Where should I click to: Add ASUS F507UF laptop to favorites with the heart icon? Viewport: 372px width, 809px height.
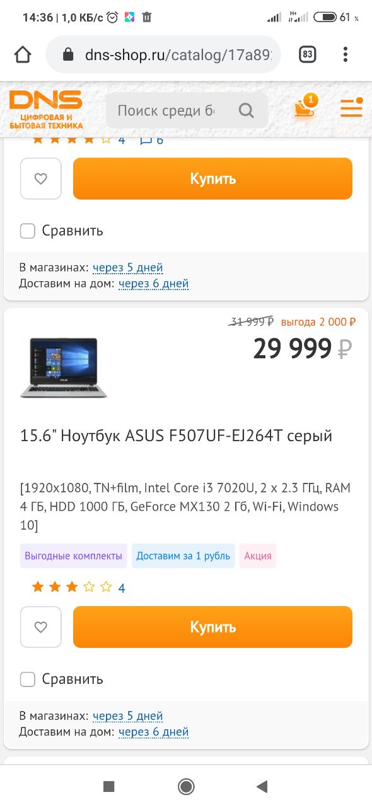coord(41,627)
